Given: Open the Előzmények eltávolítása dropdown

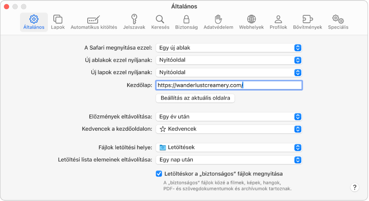Looking at the screenshot, I should click(x=229, y=117).
